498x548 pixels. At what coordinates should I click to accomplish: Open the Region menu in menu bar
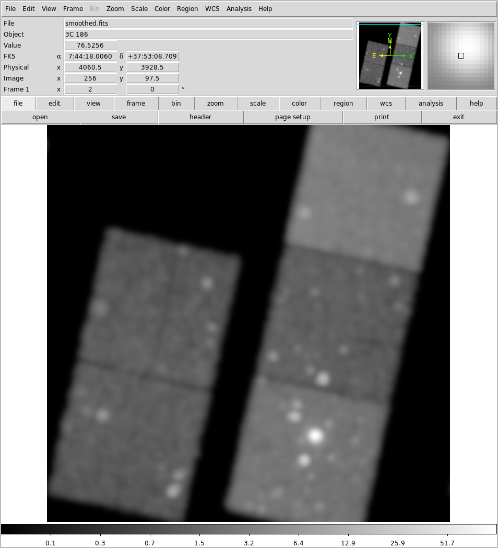pyautogui.click(x=187, y=9)
